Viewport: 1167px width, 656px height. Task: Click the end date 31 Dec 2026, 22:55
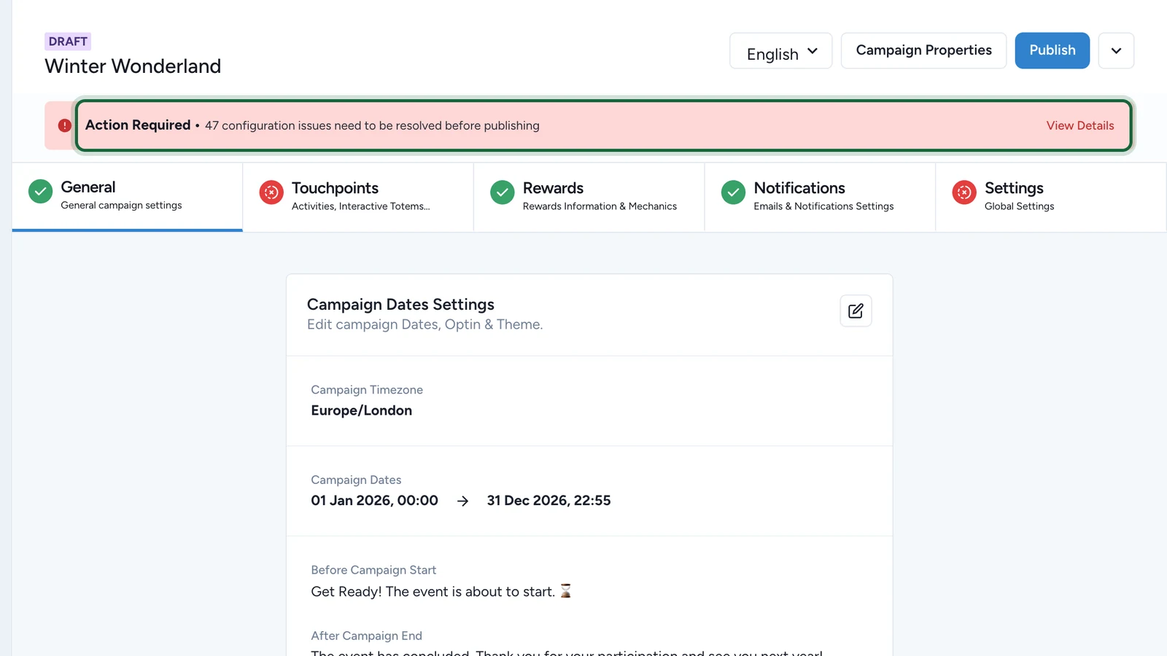(548, 501)
